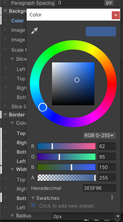Click the G value field showing 95

point(107,157)
